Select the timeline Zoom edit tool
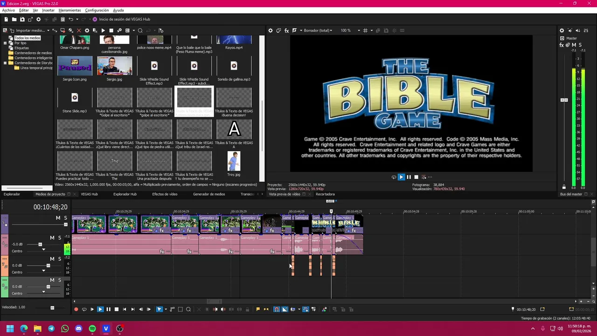 188,309
